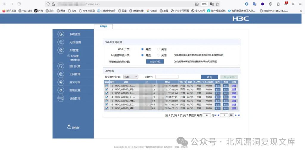Click the 自动分配 button
Viewport: 305px width, 154px height.
coord(155,62)
